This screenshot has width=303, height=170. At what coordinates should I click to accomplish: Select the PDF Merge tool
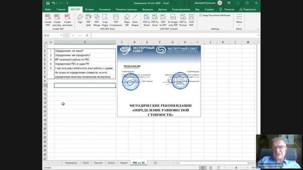coord(97,20)
